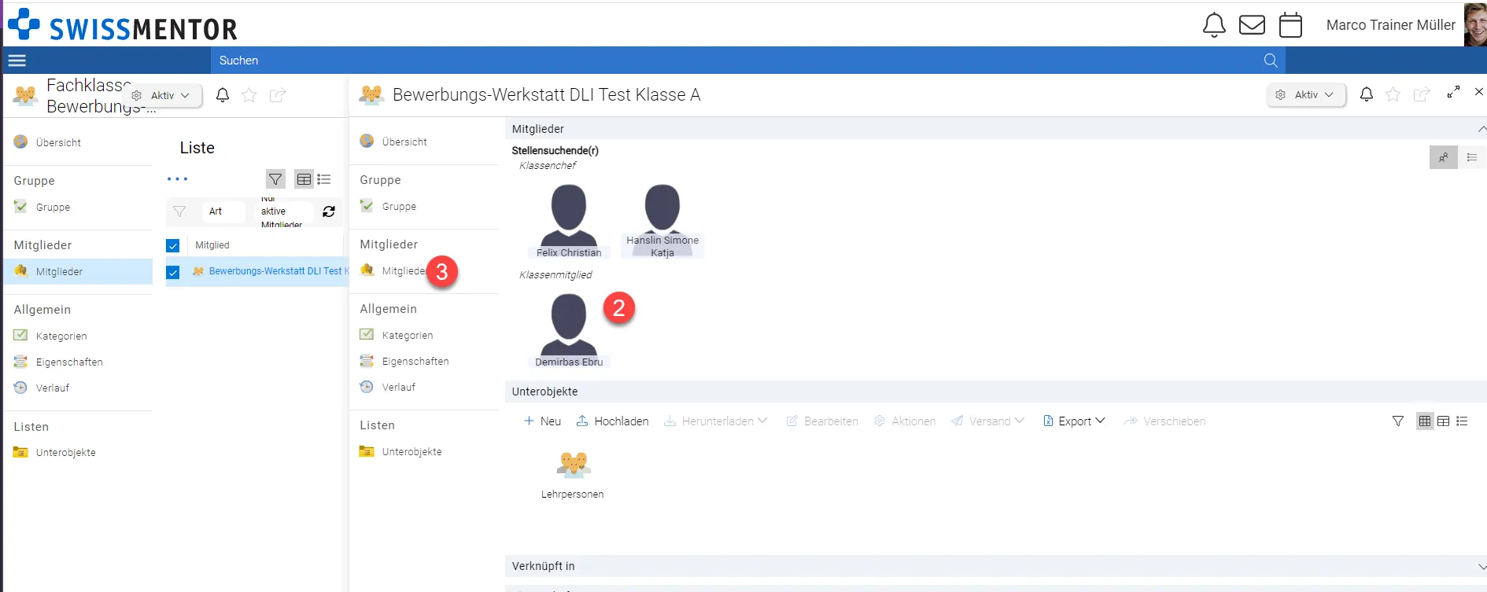Click the Bearbeiten button
Viewport: 1487px width, 592px height.
click(822, 421)
